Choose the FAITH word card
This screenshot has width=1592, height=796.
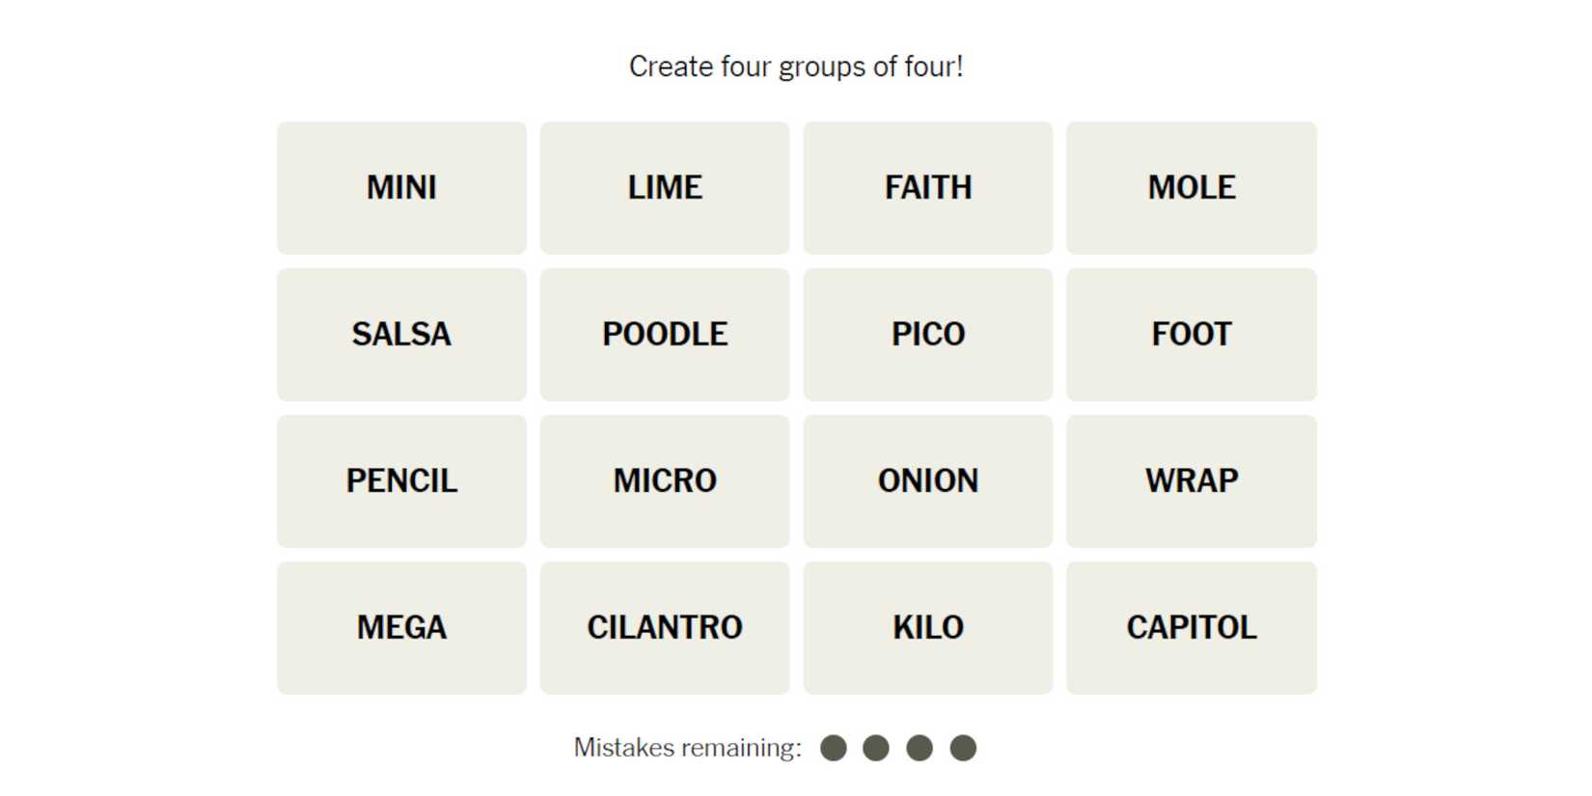pyautogui.click(x=928, y=187)
